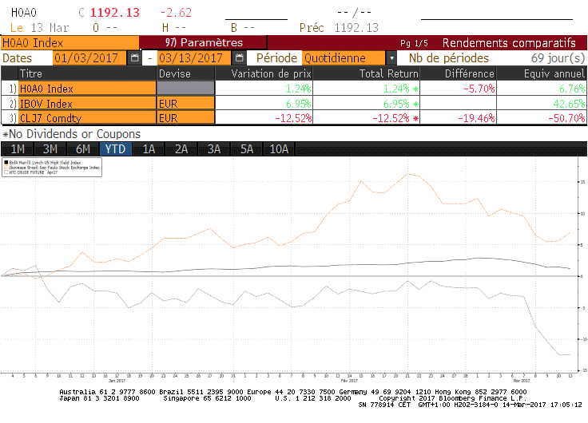Select the 3M time range tab
This screenshot has width=588, height=423.
(x=50, y=149)
